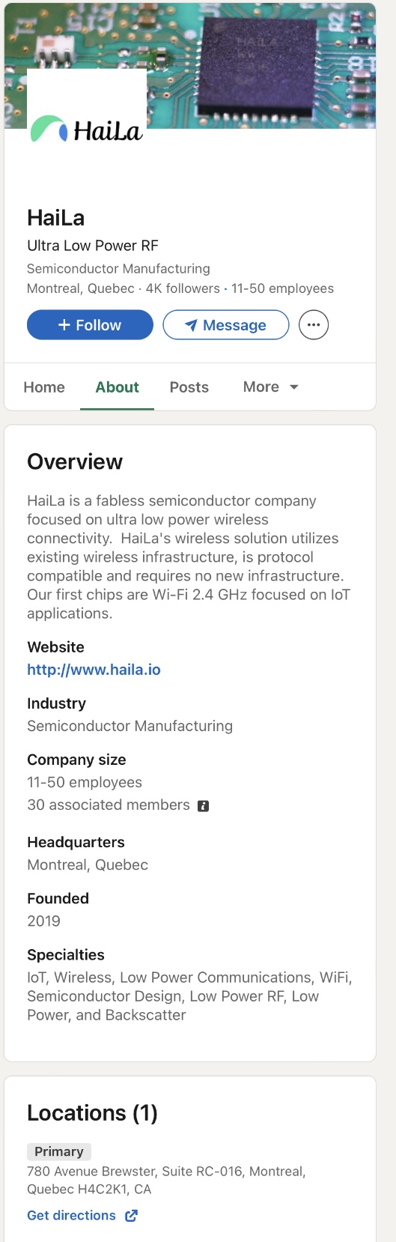Open the three-dot more options menu
The width and height of the screenshot is (396, 1242).
314,325
